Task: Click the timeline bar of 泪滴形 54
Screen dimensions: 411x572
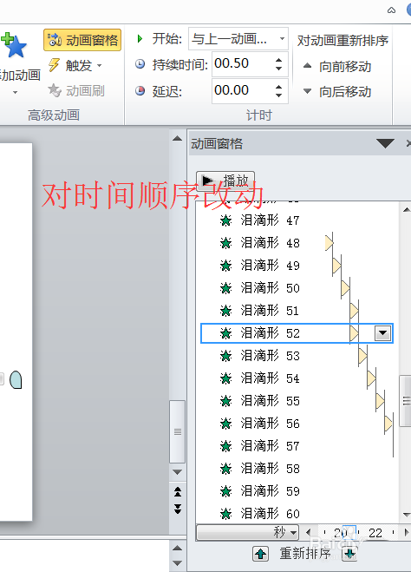Action: 372,378
